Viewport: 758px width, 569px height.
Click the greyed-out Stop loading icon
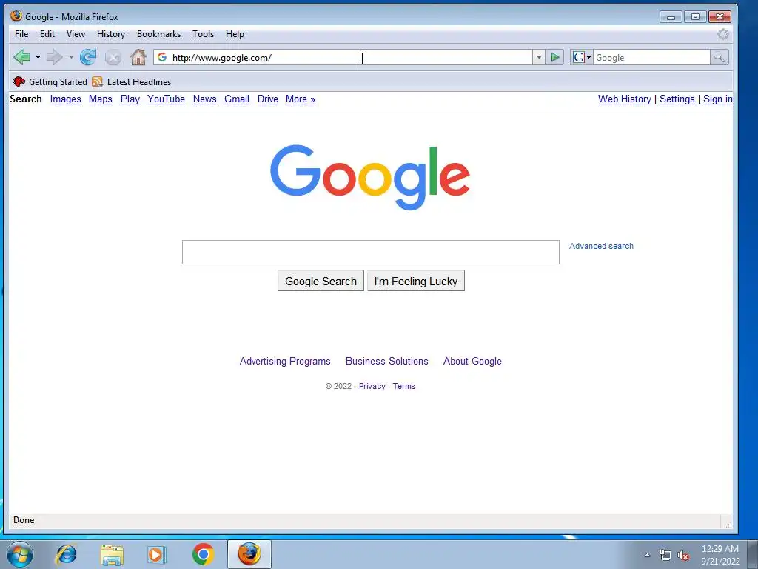point(113,58)
